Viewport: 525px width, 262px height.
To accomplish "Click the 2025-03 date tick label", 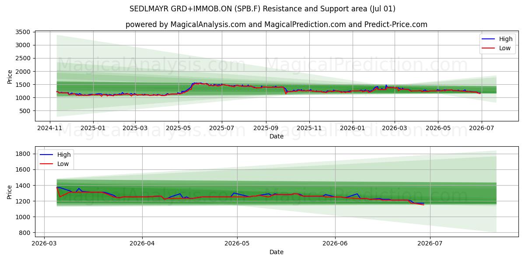I will click(135, 128).
